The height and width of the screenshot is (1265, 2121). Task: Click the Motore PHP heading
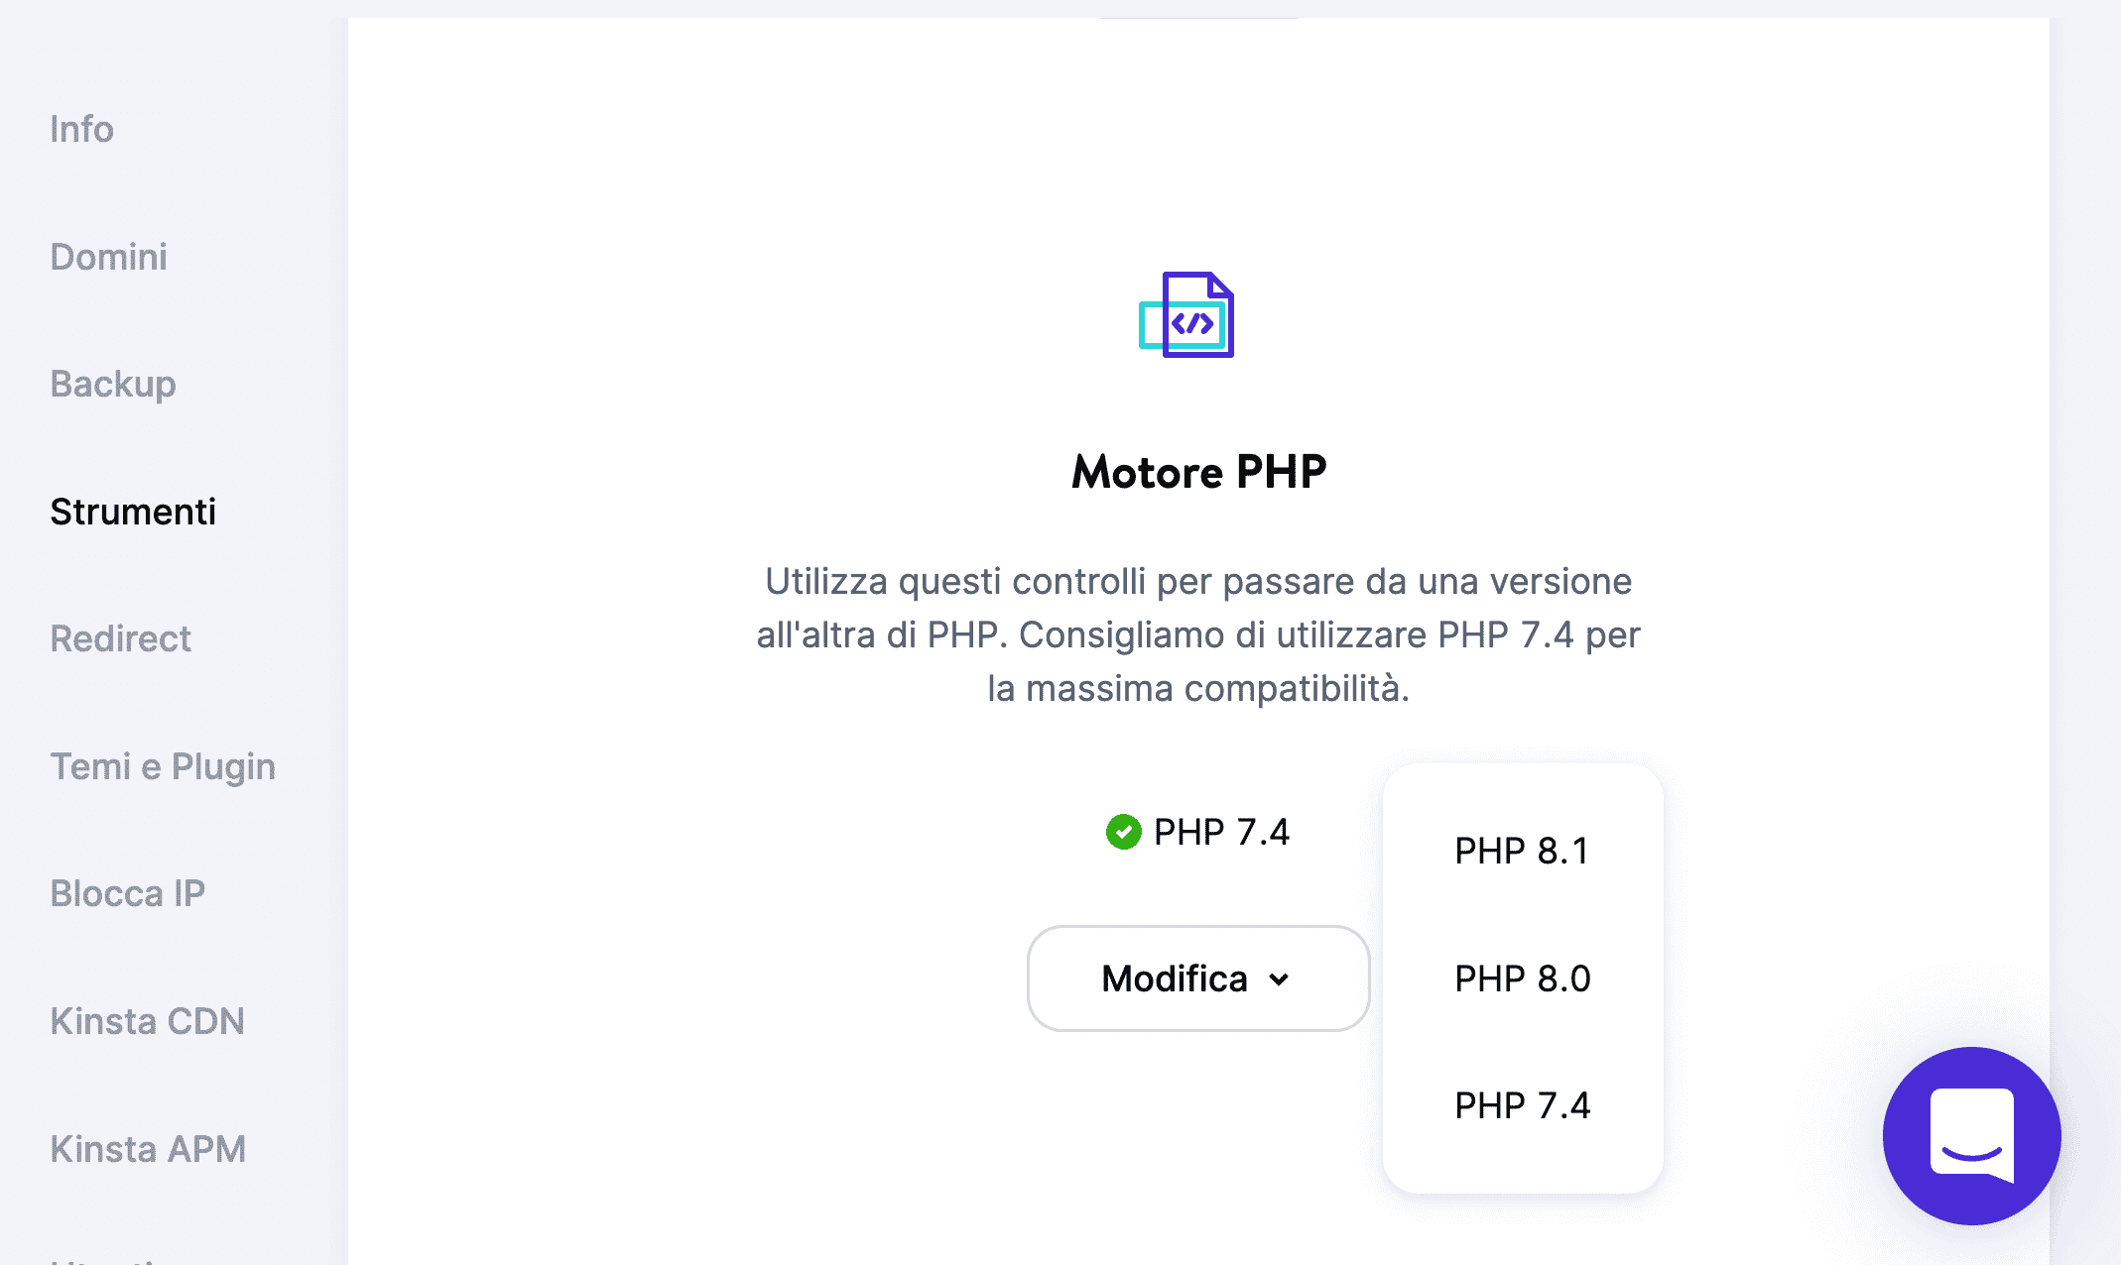click(1198, 472)
